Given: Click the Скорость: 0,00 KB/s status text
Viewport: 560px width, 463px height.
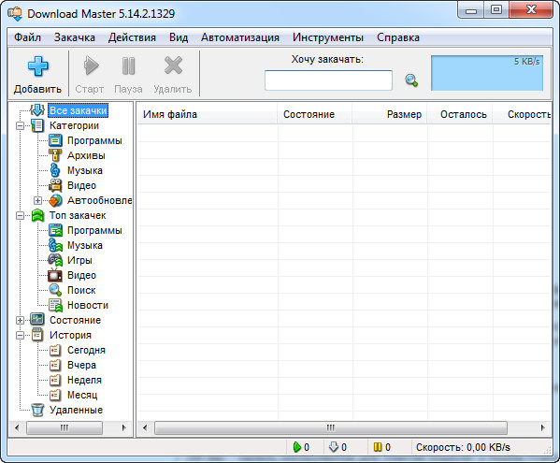Looking at the screenshot, I should [463, 447].
